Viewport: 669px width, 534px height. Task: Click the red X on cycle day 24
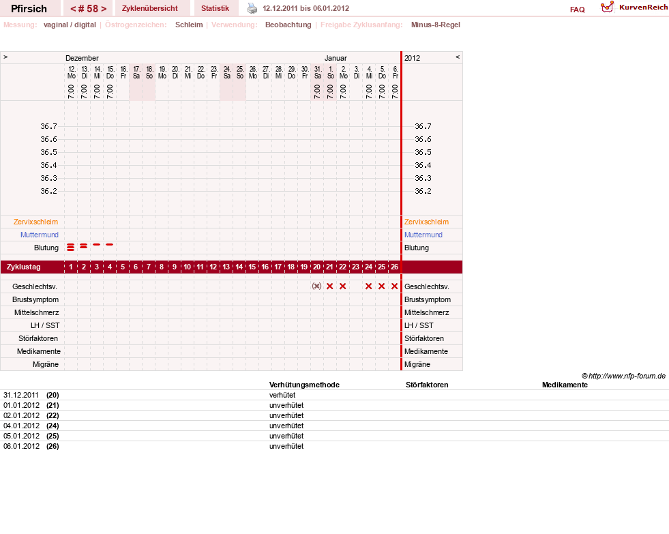click(x=369, y=286)
